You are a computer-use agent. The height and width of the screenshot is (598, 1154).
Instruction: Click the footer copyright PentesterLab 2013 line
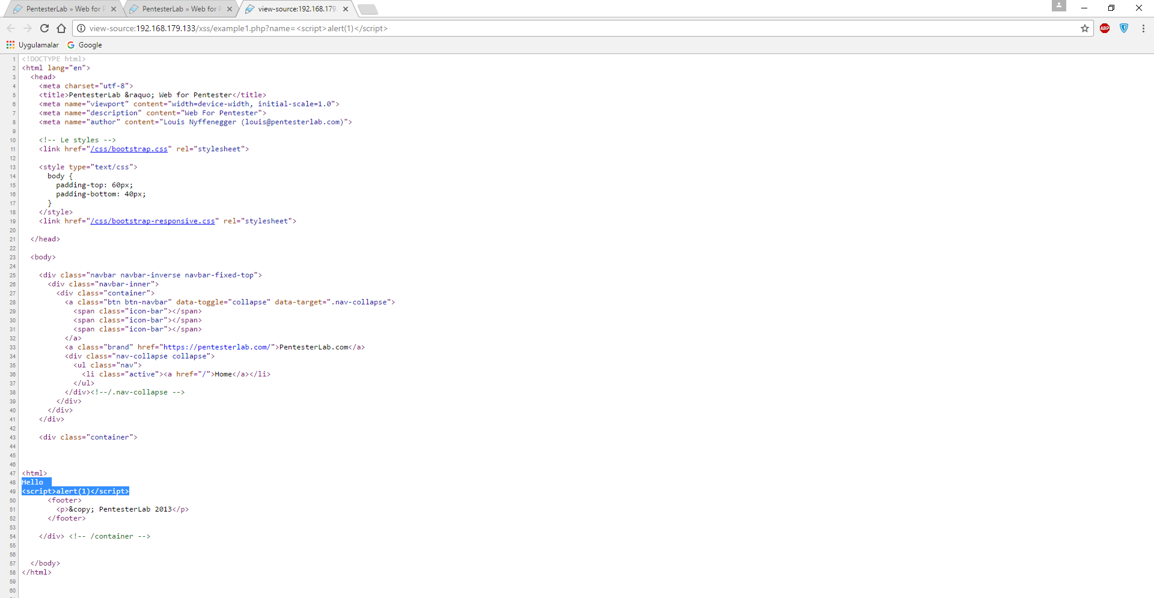pos(123,509)
